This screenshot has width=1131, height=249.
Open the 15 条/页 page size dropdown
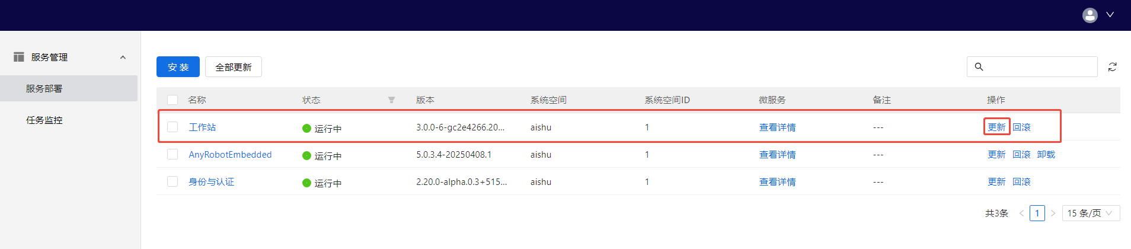(1091, 213)
